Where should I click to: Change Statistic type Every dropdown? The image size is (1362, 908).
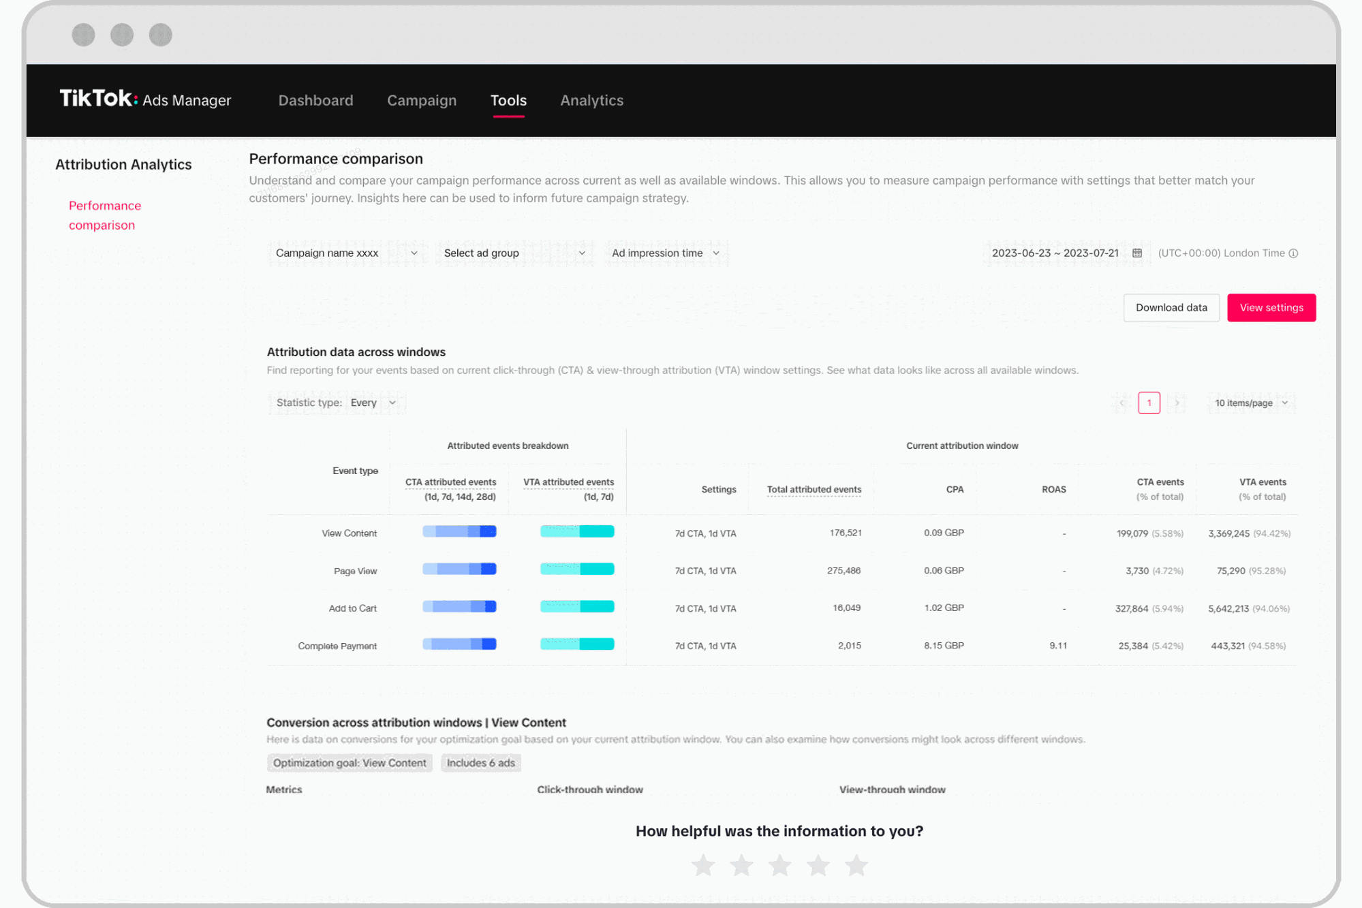372,403
